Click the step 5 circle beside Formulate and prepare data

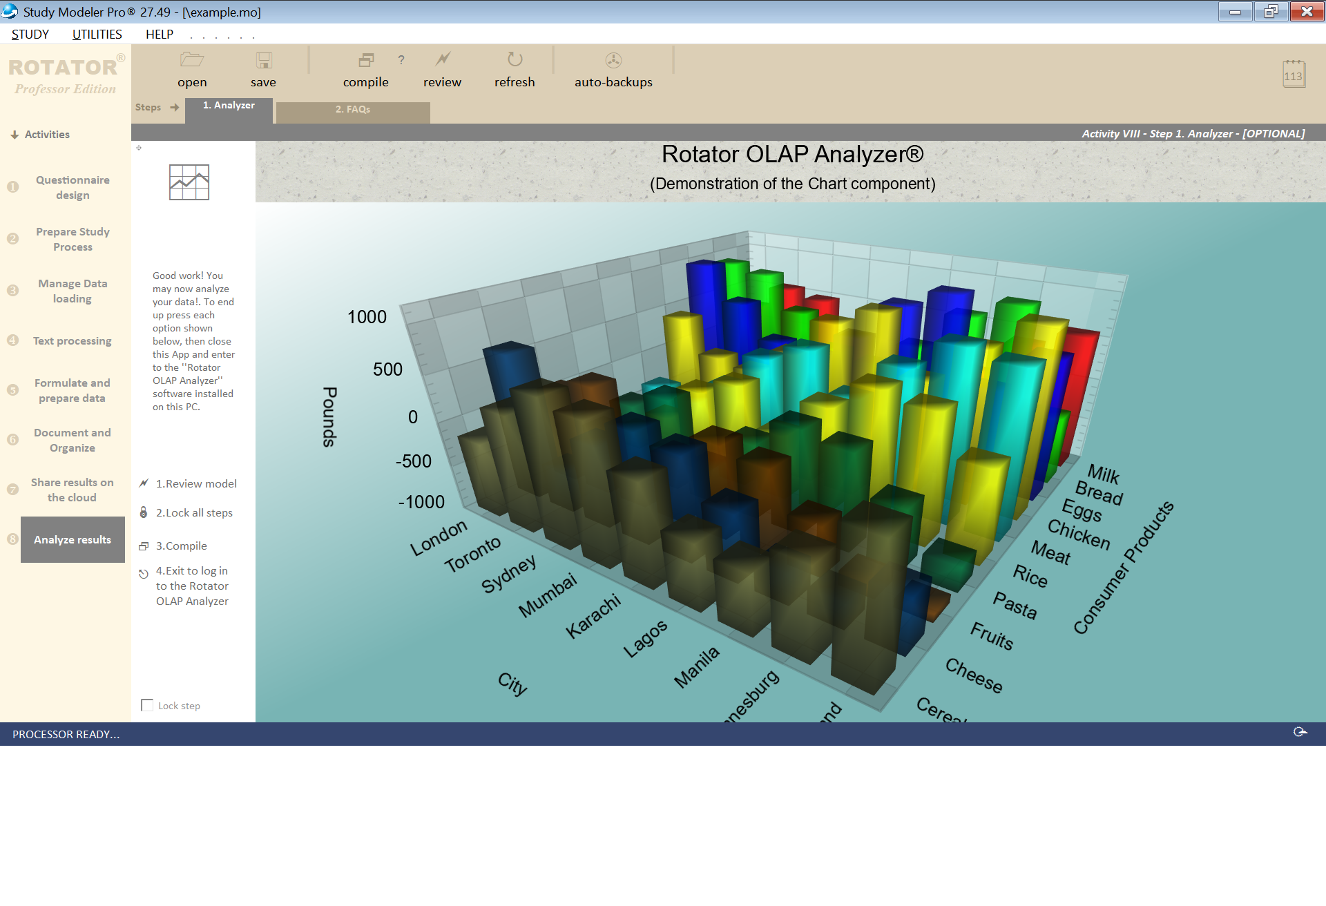12,390
